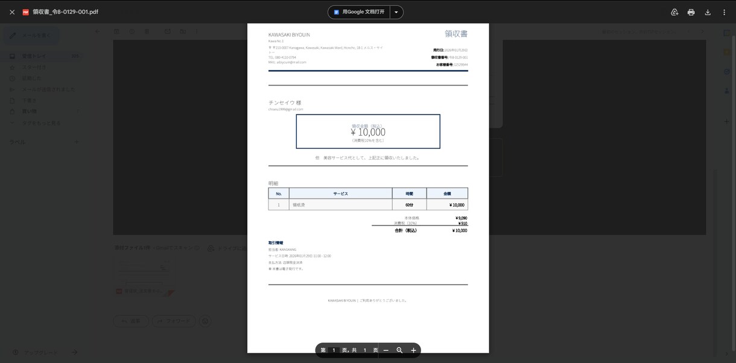Image resolution: width=736 pixels, height=363 pixels.
Task: Click the 60分 table cell
Action: click(x=409, y=205)
